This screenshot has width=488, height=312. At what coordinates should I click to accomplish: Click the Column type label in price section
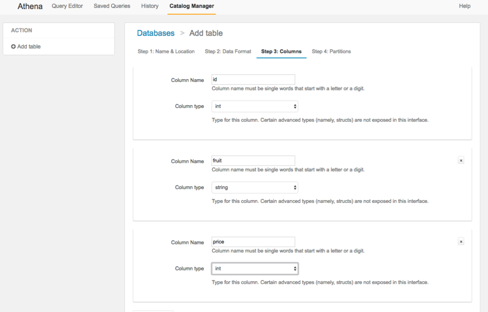pyautogui.click(x=189, y=269)
